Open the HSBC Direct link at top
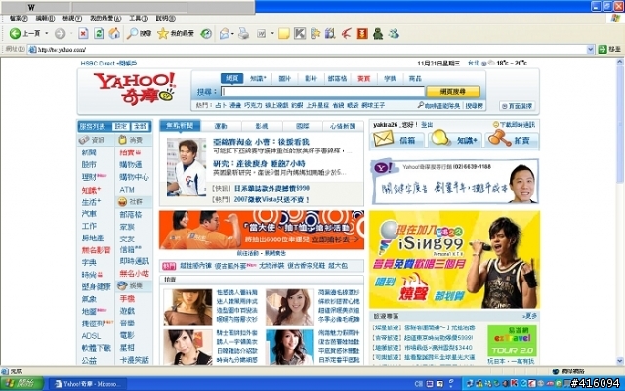This screenshot has height=391, width=625. pyautogui.click(x=108, y=63)
